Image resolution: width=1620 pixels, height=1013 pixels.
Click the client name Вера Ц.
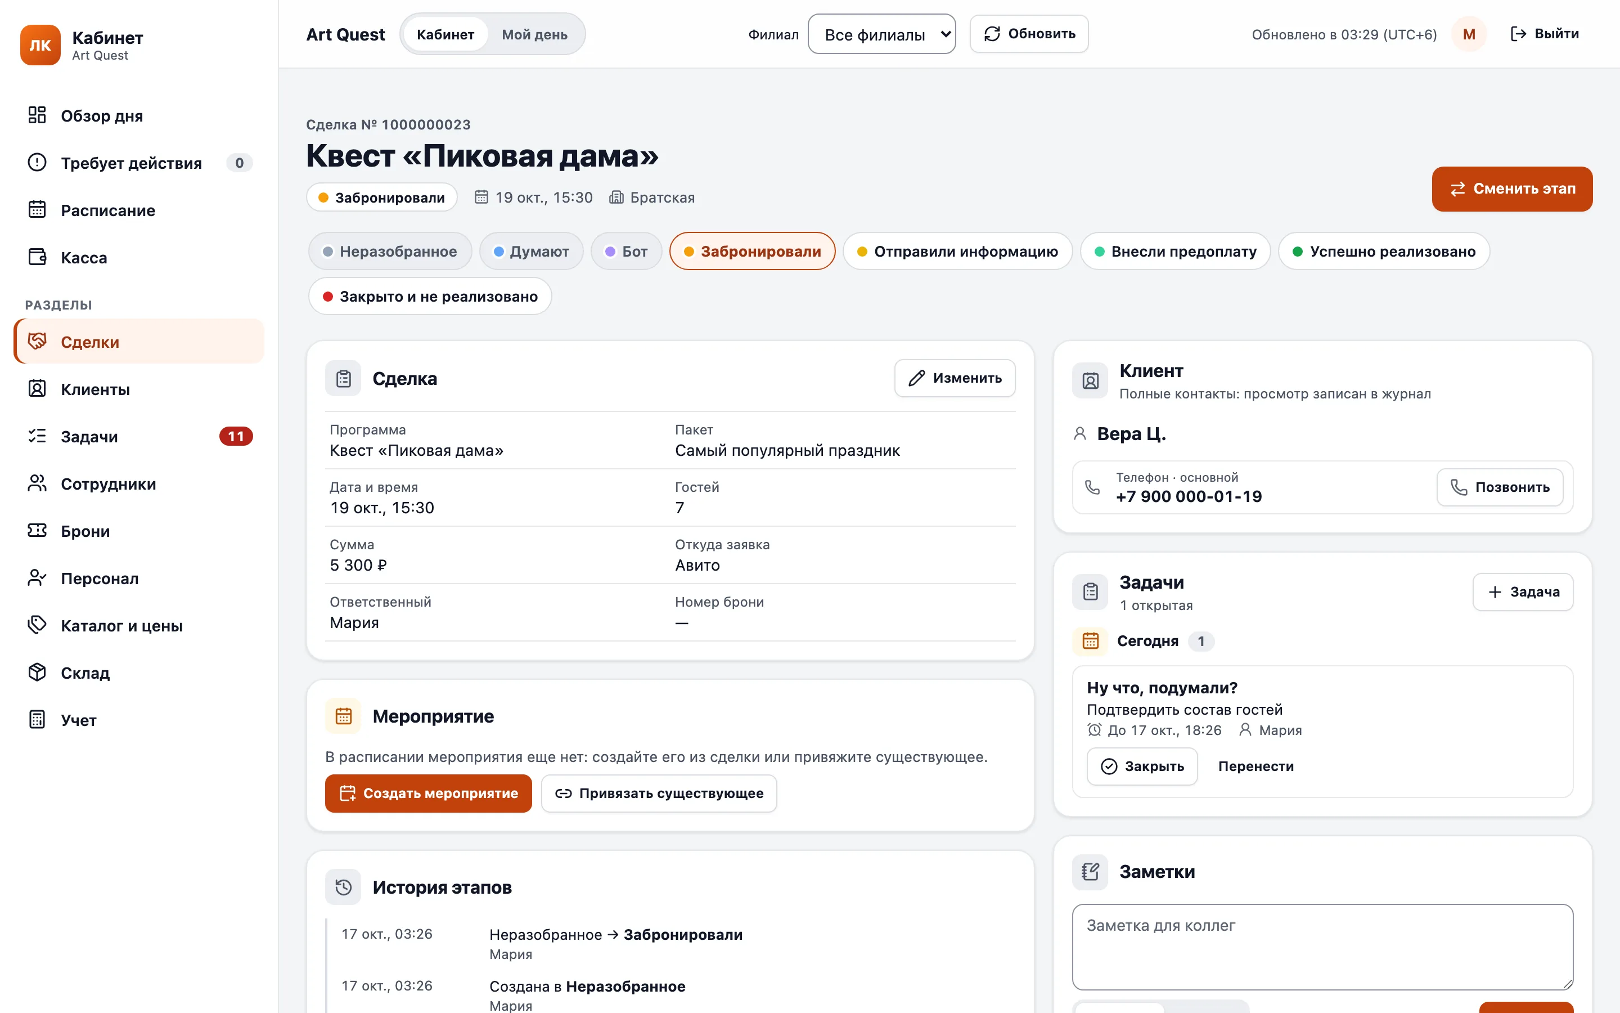pyautogui.click(x=1131, y=433)
